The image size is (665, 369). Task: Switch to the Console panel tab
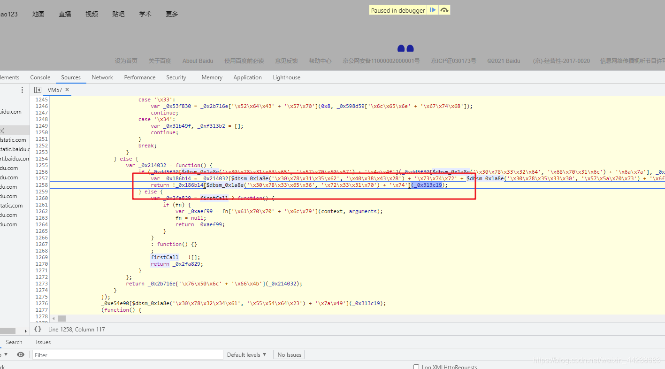[x=40, y=77]
